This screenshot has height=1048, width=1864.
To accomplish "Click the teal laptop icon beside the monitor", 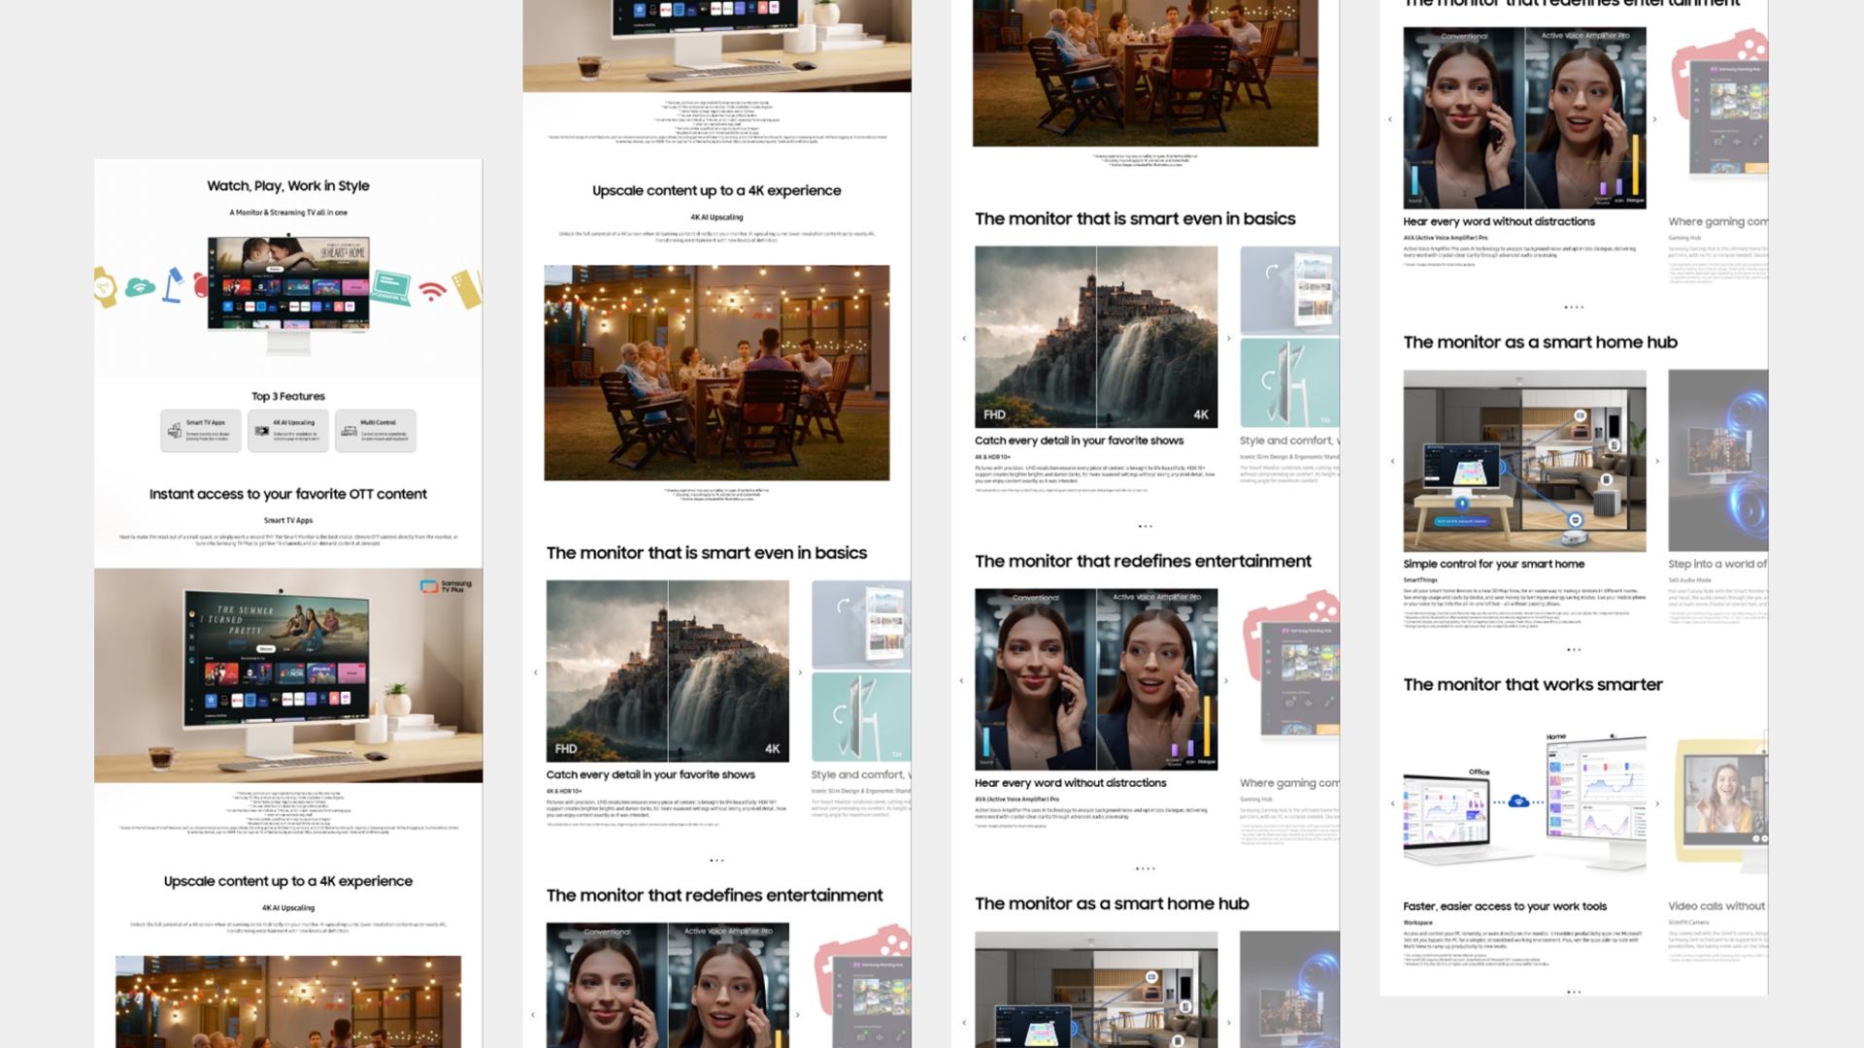I will (391, 286).
